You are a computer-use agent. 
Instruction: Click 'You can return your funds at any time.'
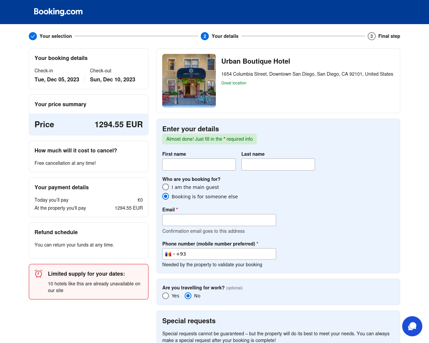click(x=74, y=245)
